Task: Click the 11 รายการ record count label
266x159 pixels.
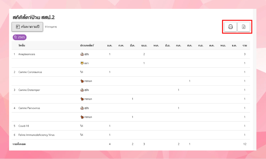Action: [x=51, y=27]
